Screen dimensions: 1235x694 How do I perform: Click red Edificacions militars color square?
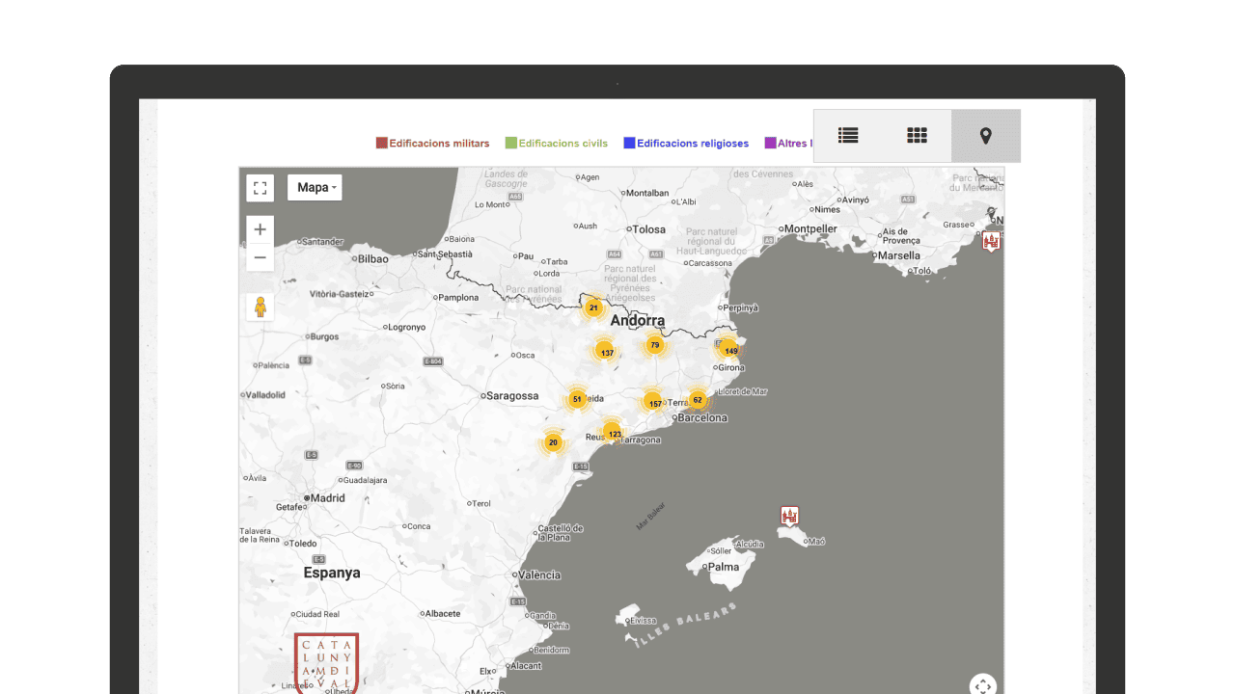coord(382,144)
